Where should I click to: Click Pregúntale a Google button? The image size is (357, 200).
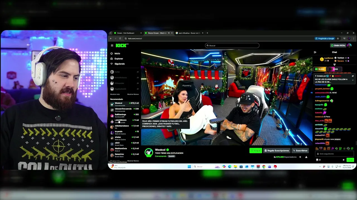[x=325, y=39]
